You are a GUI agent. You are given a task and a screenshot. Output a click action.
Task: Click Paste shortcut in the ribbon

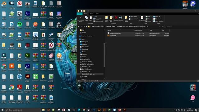click(x=98, y=21)
